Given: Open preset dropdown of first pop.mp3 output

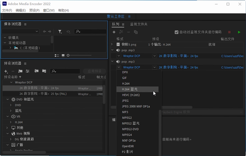Looking at the screenshot, I should click(154, 56).
